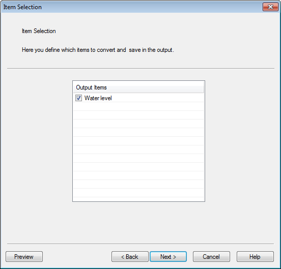Click the first empty row below Water level
The width and height of the screenshot is (281, 269).
(x=138, y=106)
